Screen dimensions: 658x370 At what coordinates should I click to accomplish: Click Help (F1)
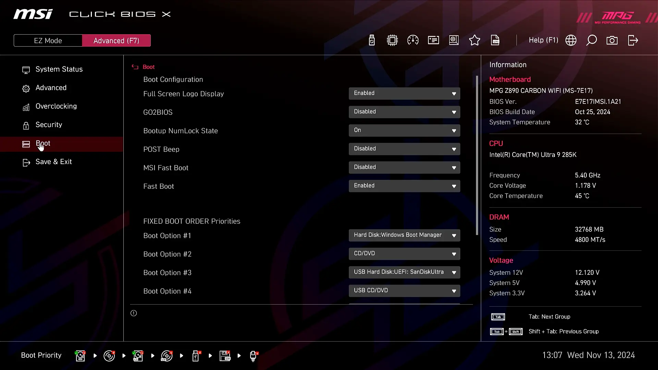click(543, 40)
